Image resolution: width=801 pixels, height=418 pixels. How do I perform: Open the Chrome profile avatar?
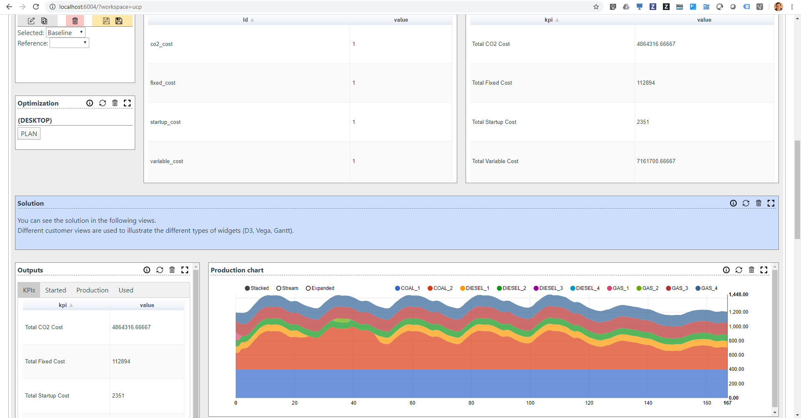tap(778, 7)
